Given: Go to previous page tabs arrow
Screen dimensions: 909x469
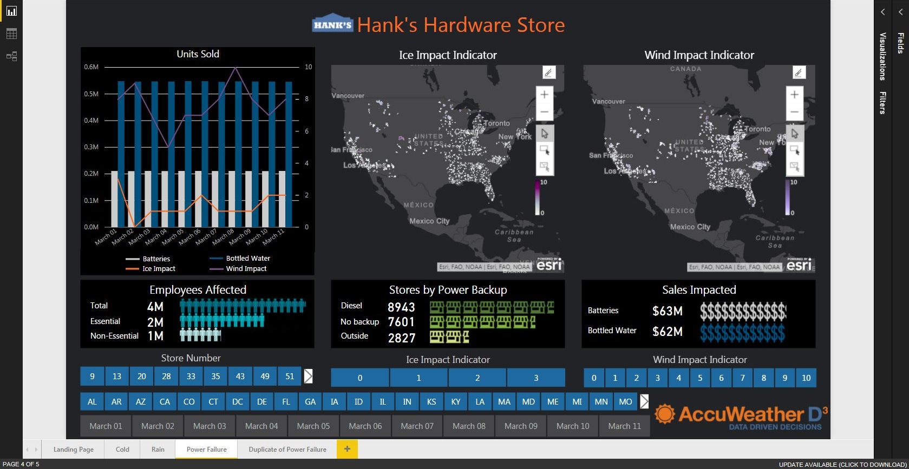Looking at the screenshot, I should click(28, 449).
